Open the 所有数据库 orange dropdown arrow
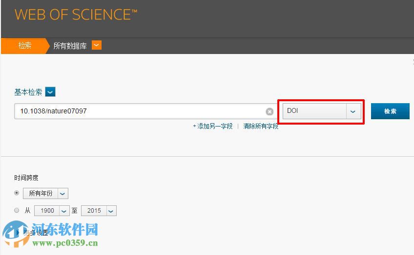 tap(96, 45)
